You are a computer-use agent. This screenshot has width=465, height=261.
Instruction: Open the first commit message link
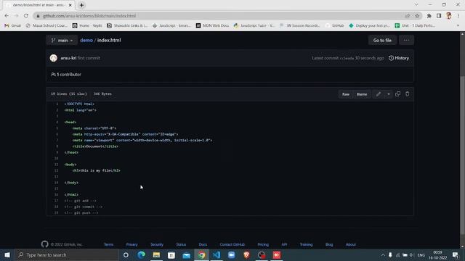point(89,58)
